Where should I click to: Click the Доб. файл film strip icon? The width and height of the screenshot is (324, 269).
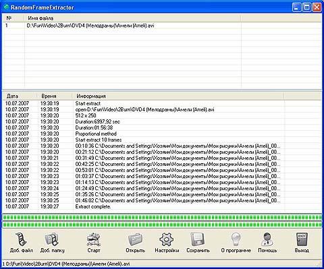tap(21, 239)
